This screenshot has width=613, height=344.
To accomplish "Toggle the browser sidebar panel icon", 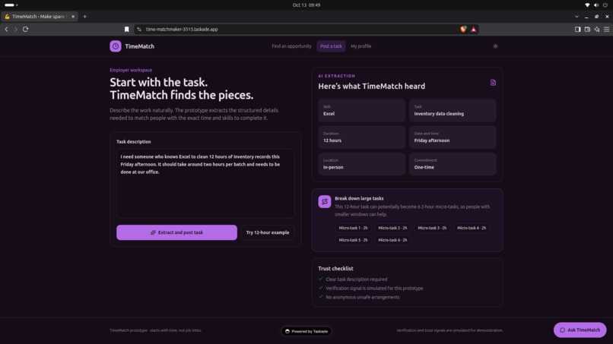I will (x=577, y=30).
